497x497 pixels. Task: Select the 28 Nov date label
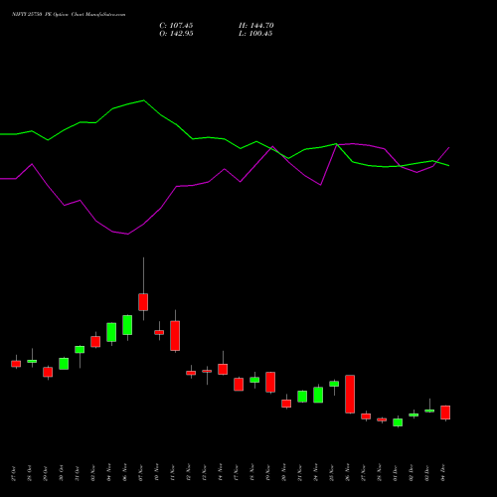coord(379,473)
